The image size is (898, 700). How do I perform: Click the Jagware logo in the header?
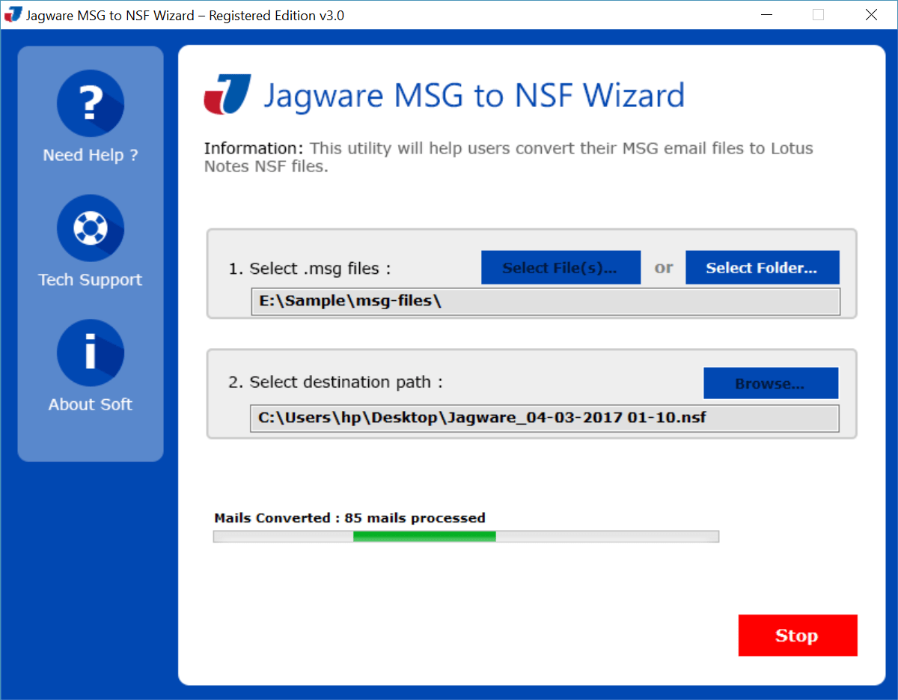pyautogui.click(x=226, y=95)
